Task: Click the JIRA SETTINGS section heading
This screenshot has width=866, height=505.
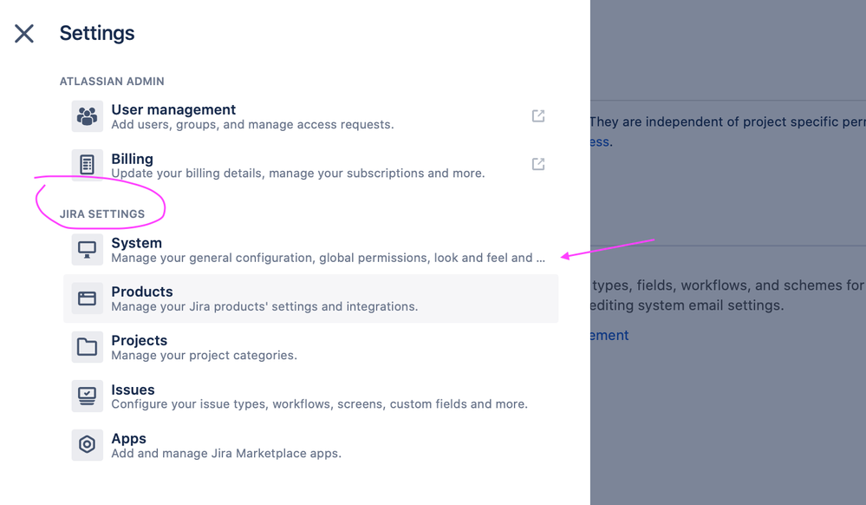Action: [x=102, y=214]
